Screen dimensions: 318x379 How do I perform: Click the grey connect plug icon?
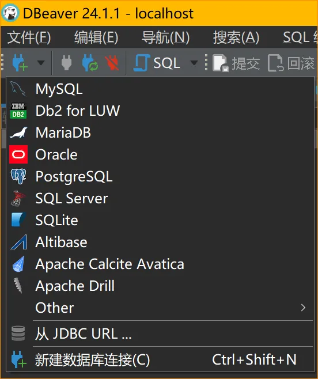click(66, 63)
